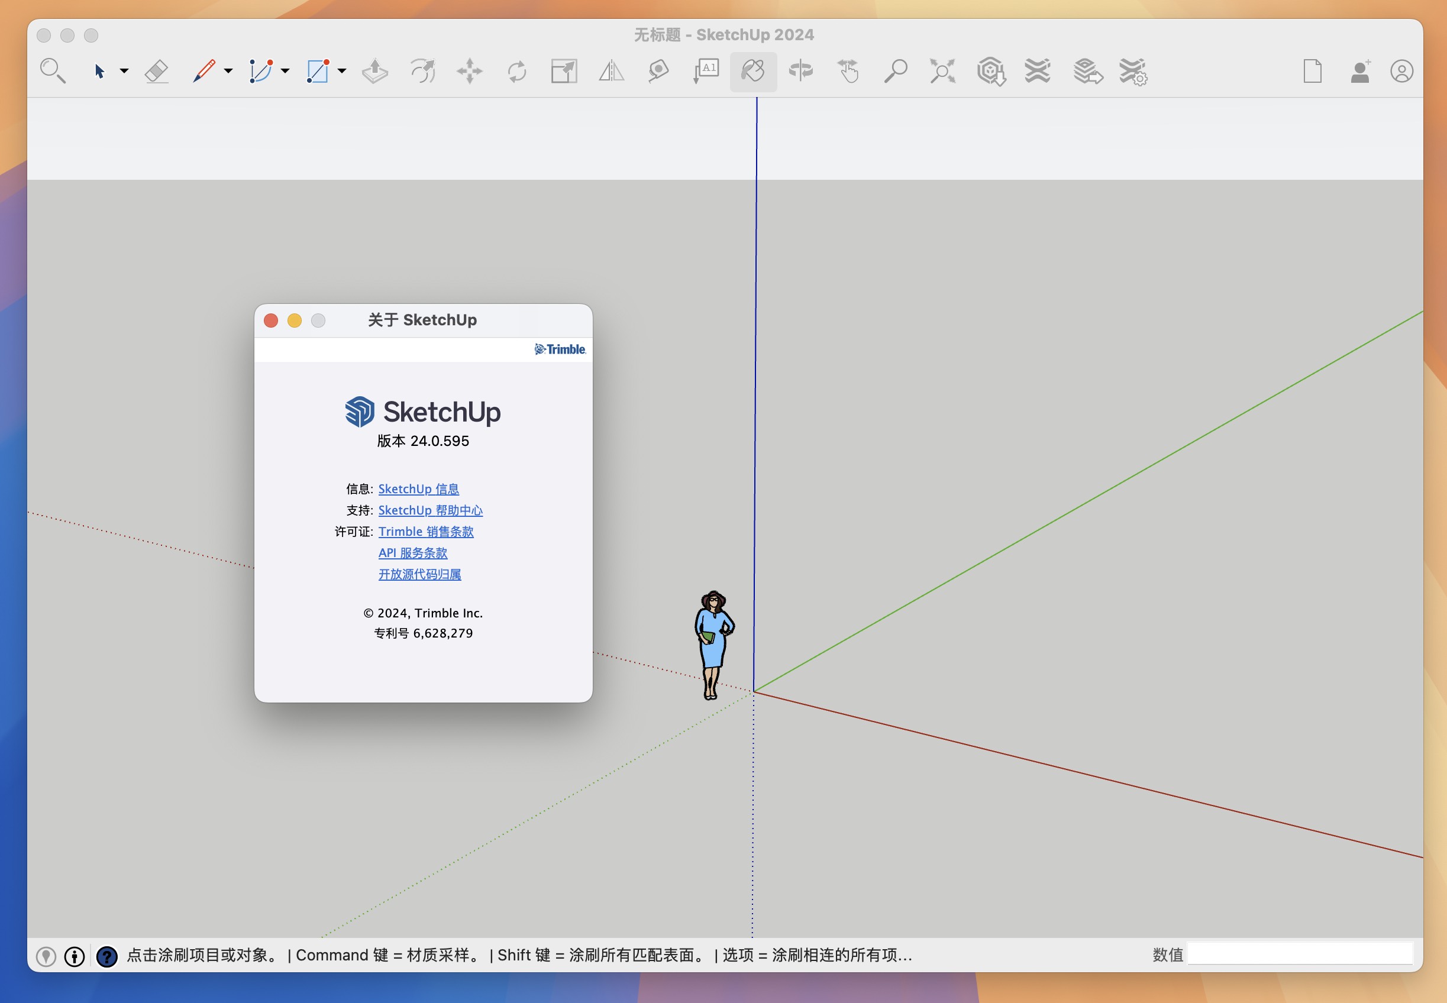Open the 3D Warehouse icon
Viewport: 1447px width, 1003px height.
[x=991, y=71]
